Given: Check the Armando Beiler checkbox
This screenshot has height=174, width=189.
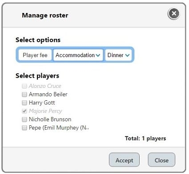Looking at the screenshot, I should coord(24,95).
